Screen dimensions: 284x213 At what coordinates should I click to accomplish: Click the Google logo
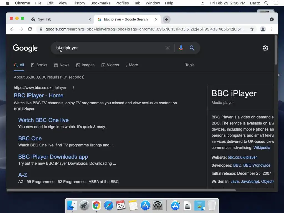(x=25, y=48)
